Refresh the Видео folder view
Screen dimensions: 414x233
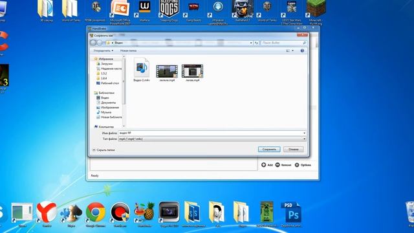click(256, 43)
